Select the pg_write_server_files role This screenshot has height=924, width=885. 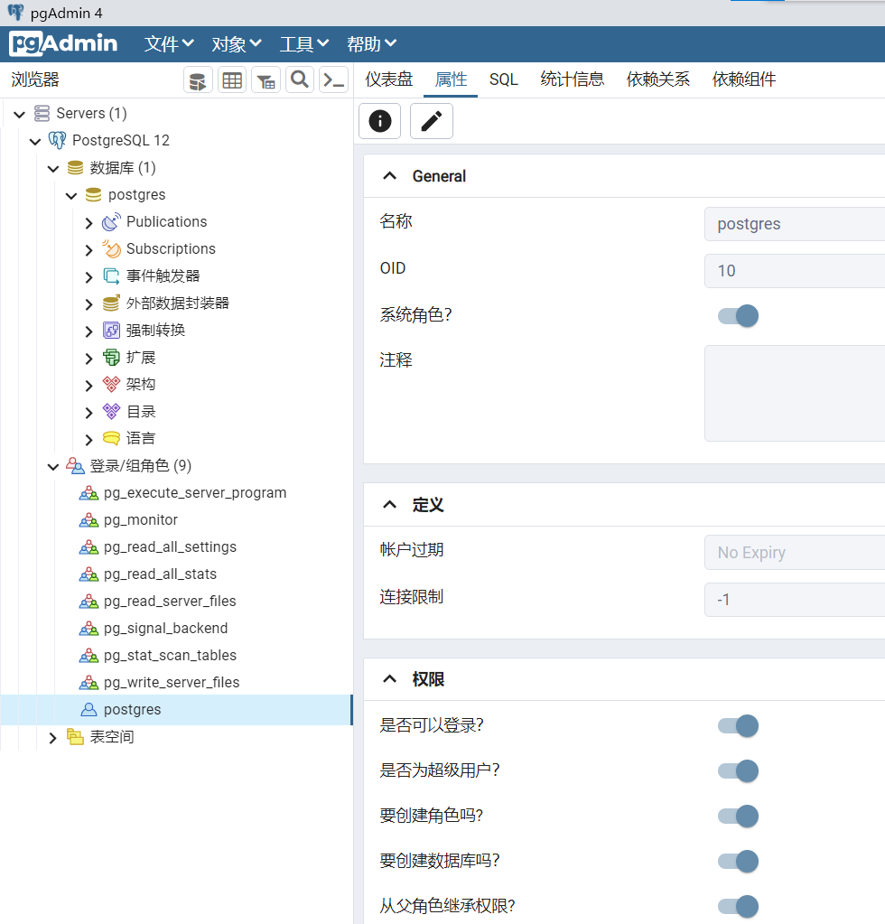coord(172,683)
